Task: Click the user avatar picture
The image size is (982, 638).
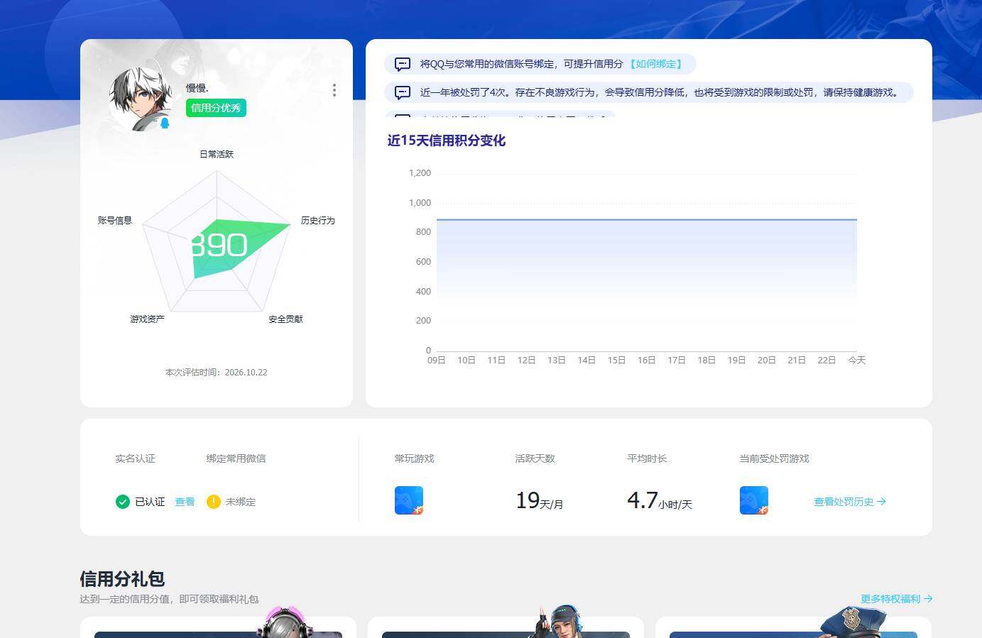Action: [x=141, y=99]
